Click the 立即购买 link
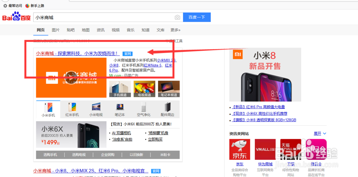Viewport: 358px width, 177px height. [x=155, y=139]
